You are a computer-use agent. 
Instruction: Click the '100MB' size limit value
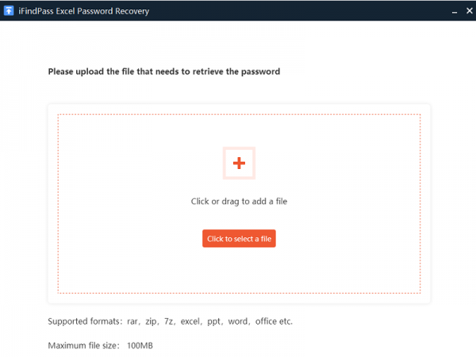click(140, 345)
